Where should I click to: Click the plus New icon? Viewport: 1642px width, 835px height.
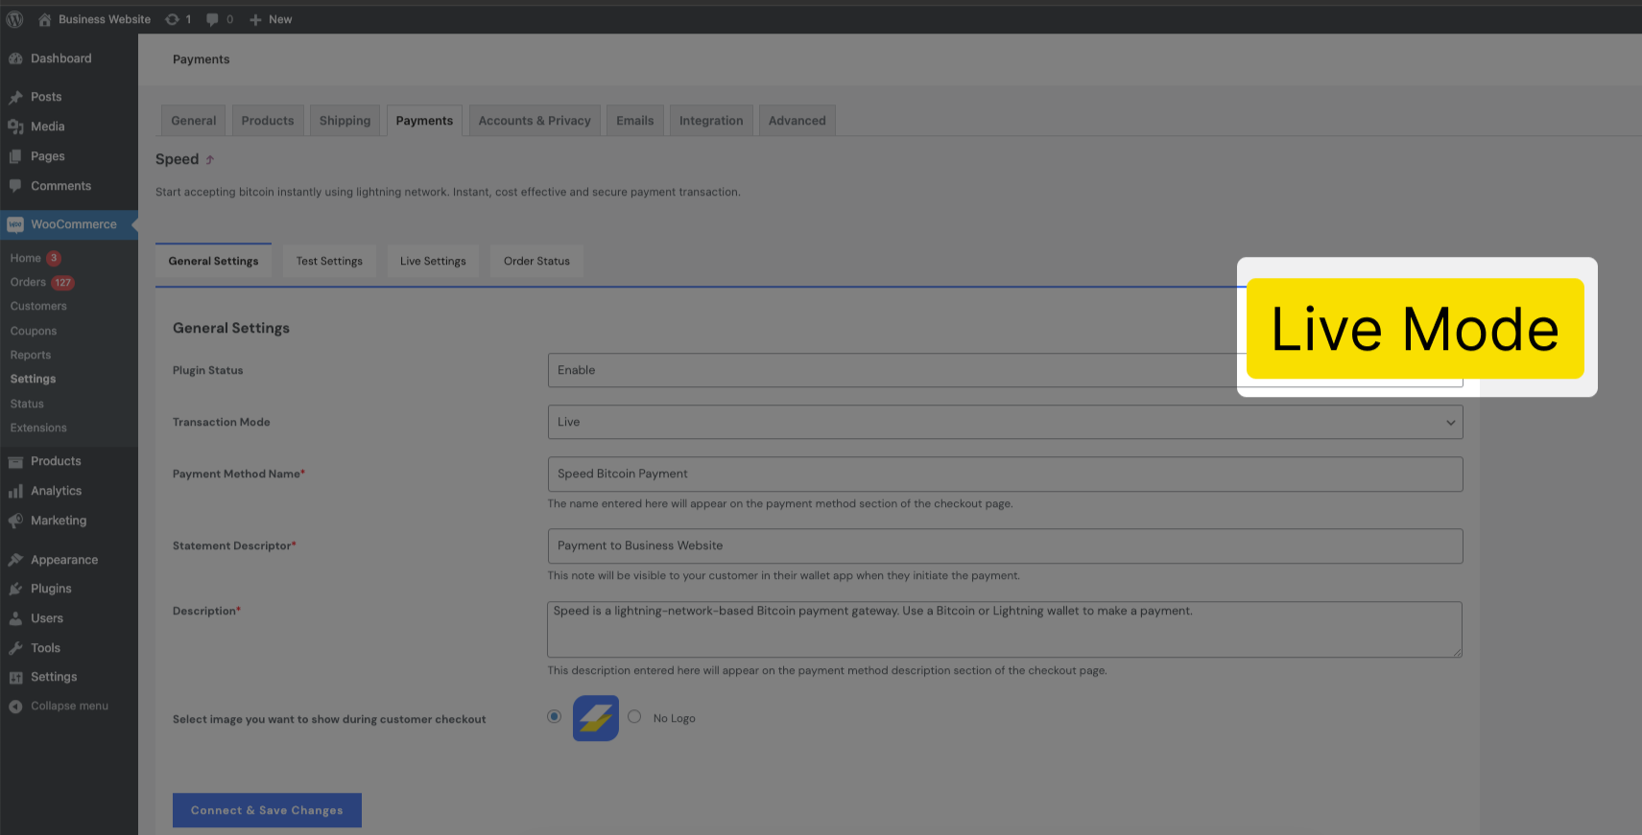(x=255, y=20)
